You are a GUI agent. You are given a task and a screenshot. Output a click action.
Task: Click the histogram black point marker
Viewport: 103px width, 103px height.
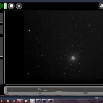pyautogui.click(x=39, y=90)
